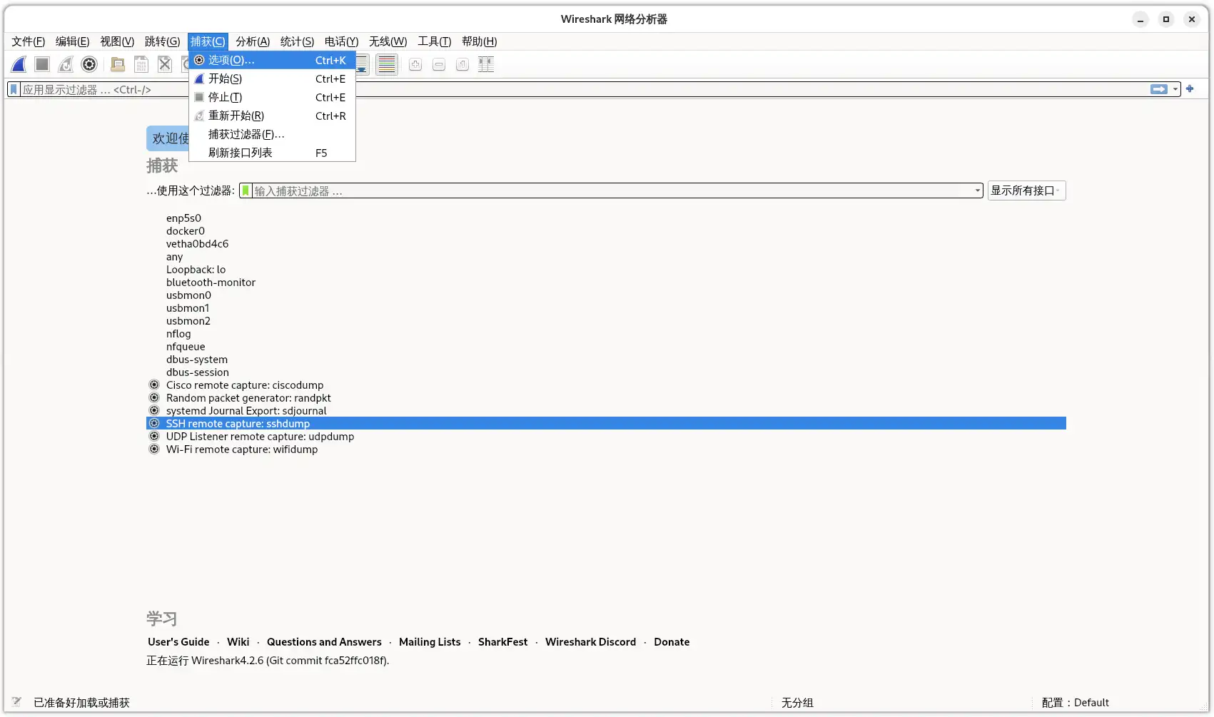
Task: Click the expert info icon in status bar
Action: [x=16, y=702]
